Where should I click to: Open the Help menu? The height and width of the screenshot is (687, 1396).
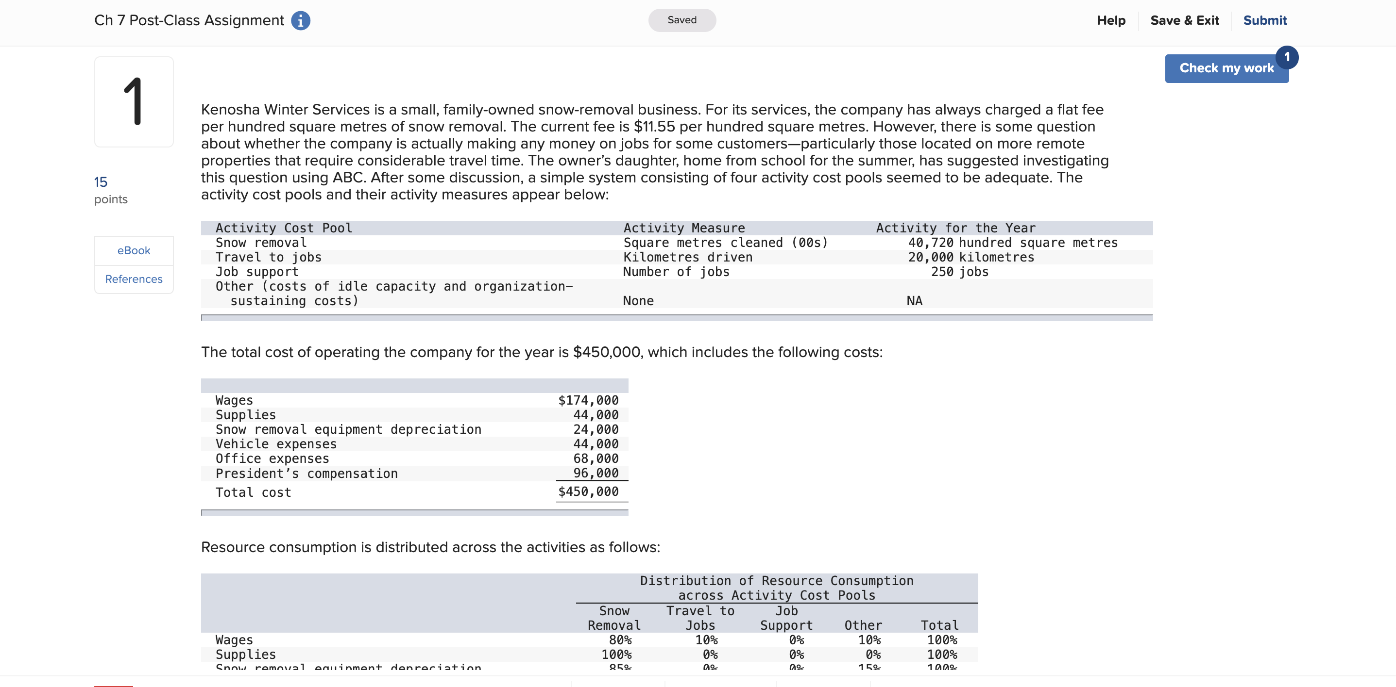(x=1110, y=20)
